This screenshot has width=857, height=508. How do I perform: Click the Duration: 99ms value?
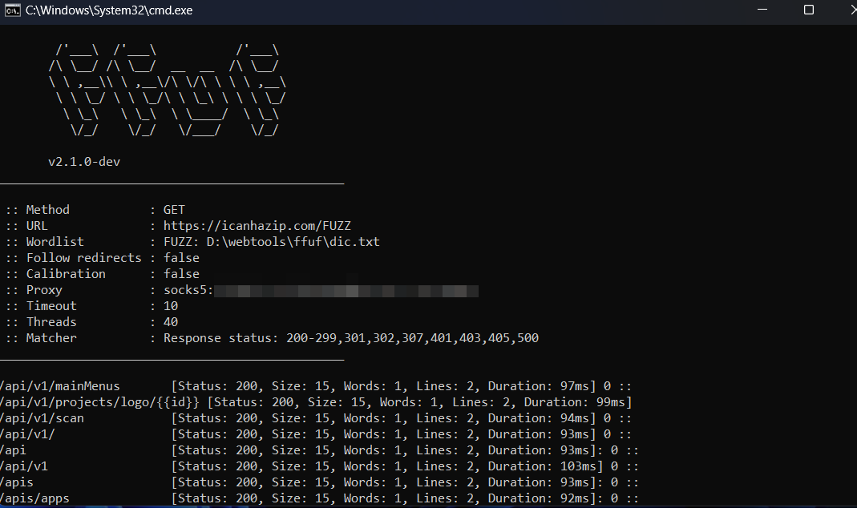pyautogui.click(x=574, y=402)
